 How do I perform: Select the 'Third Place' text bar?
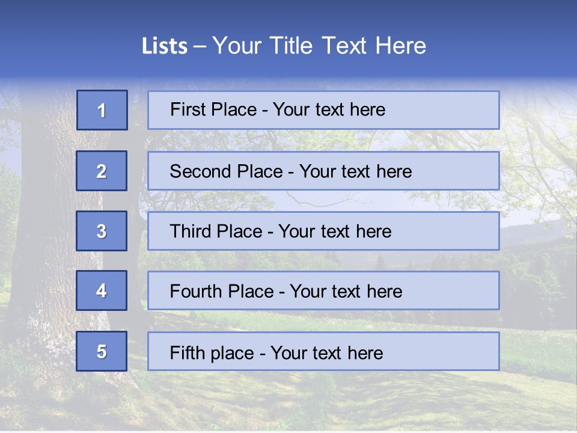click(x=323, y=231)
